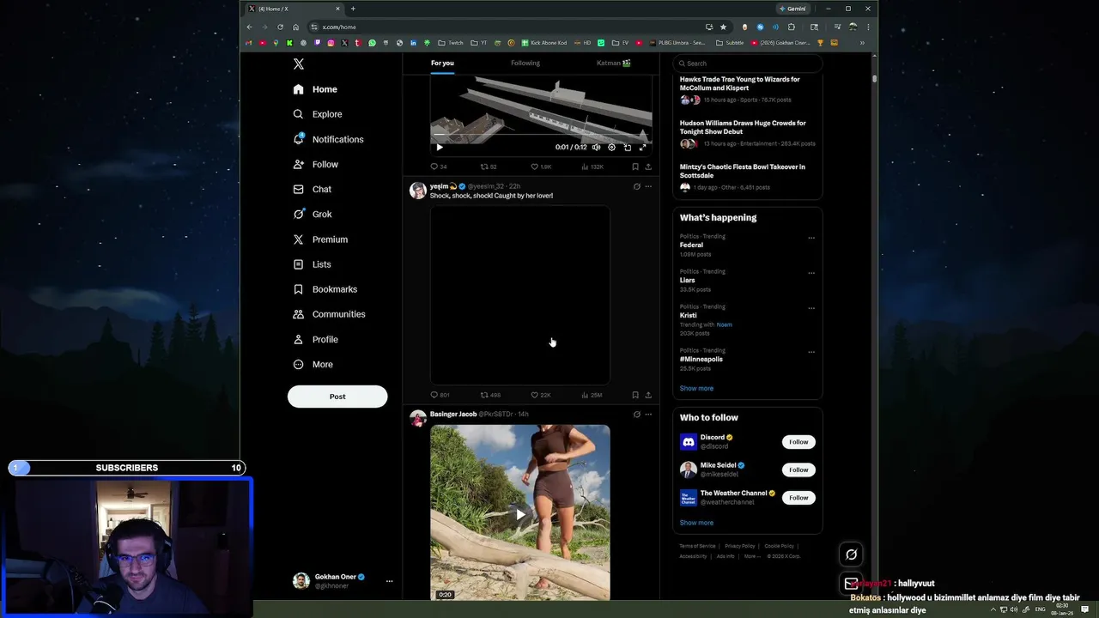Screen dimensions: 1099x618
Task: Bookmark this page with the star icon
Action: tap(723, 27)
